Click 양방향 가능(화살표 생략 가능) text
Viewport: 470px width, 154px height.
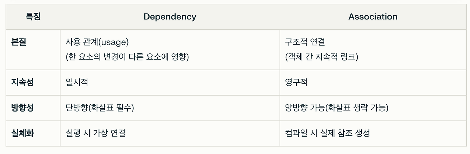coord(337,108)
